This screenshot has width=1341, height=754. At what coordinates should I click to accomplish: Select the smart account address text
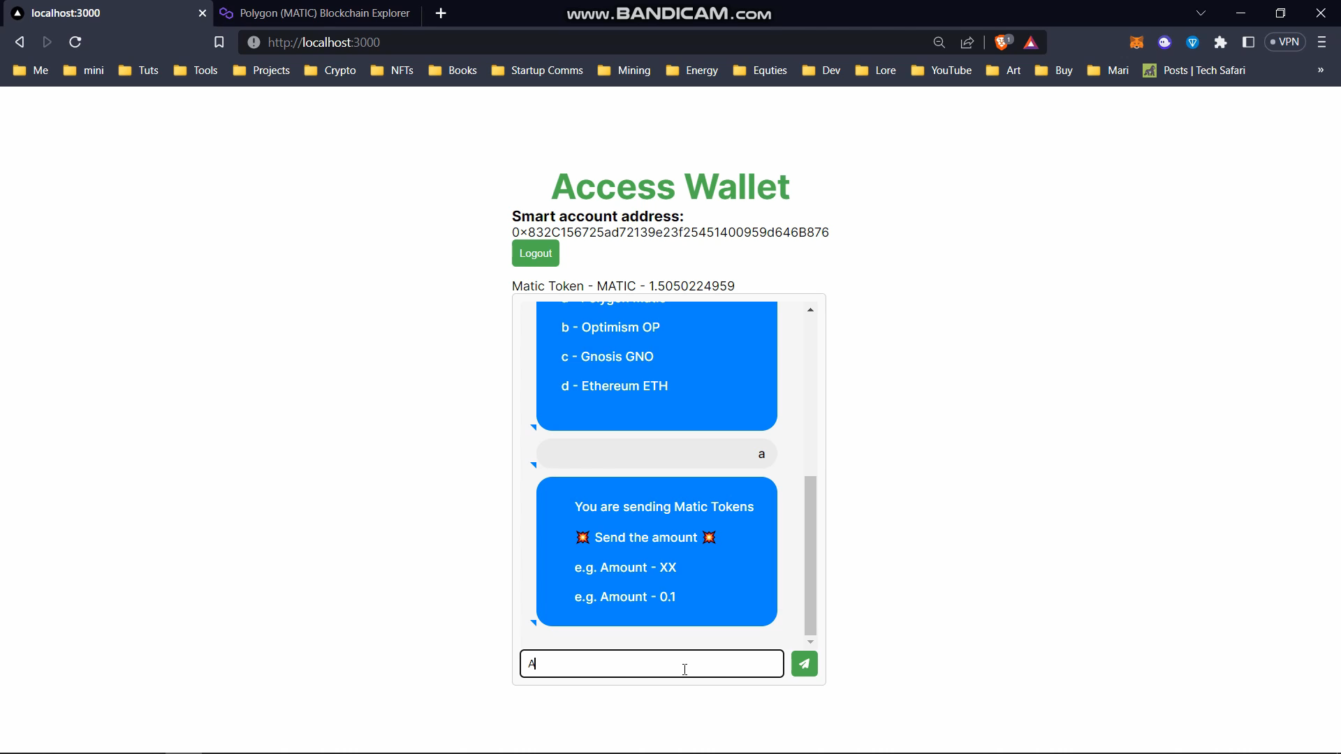tap(670, 232)
